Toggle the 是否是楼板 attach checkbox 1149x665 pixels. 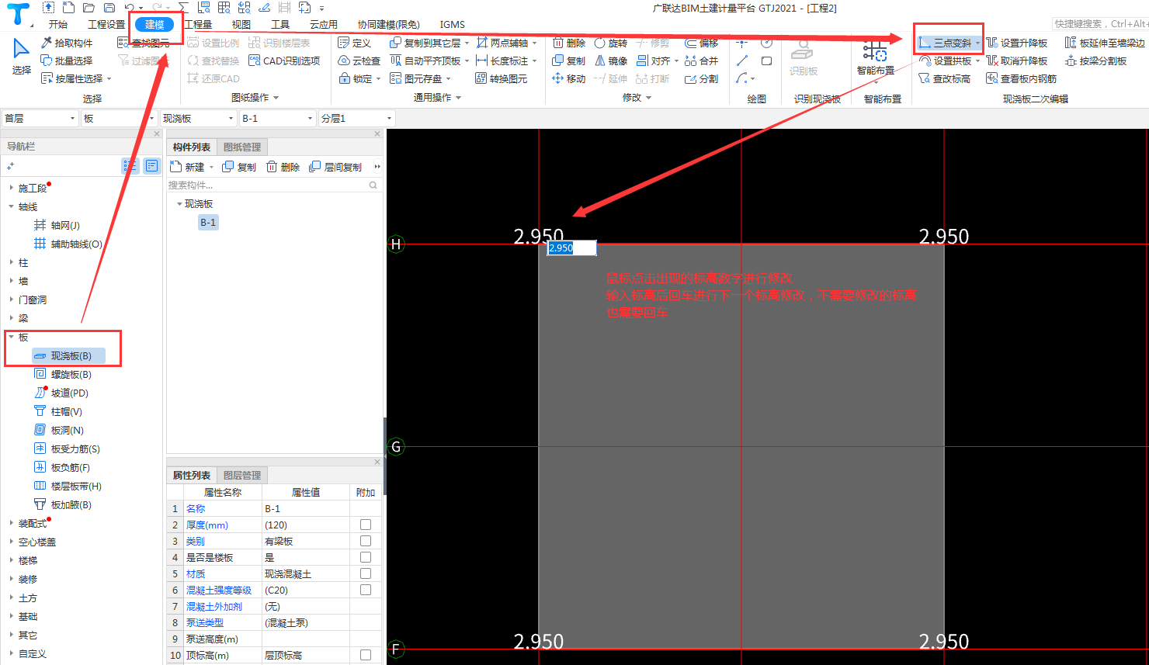(x=366, y=557)
